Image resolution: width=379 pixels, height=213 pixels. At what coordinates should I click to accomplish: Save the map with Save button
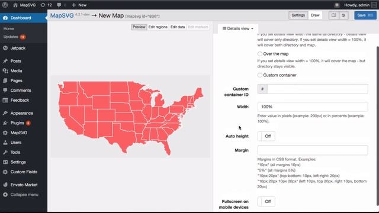point(365,15)
